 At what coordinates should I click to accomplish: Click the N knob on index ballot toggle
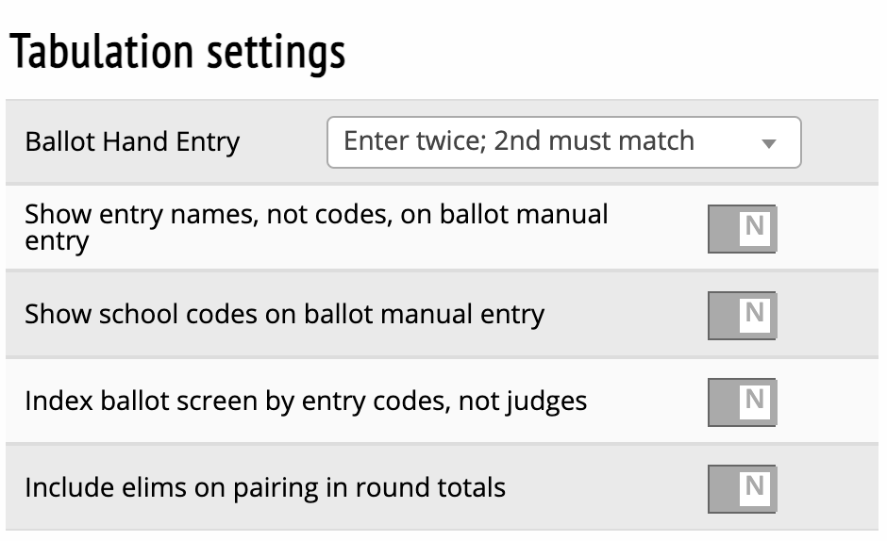754,401
